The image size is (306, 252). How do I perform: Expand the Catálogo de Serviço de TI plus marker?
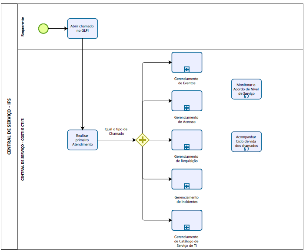point(186,227)
